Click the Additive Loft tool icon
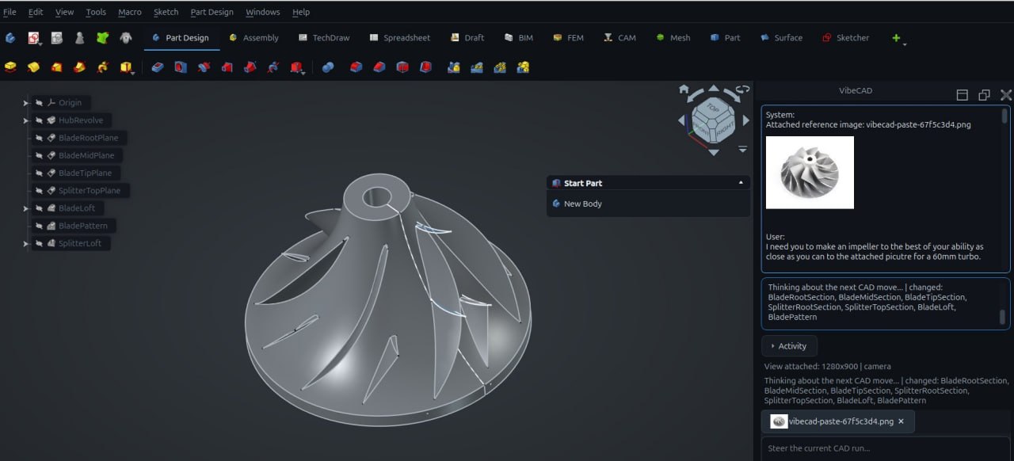This screenshot has height=461, width=1014. pos(56,67)
